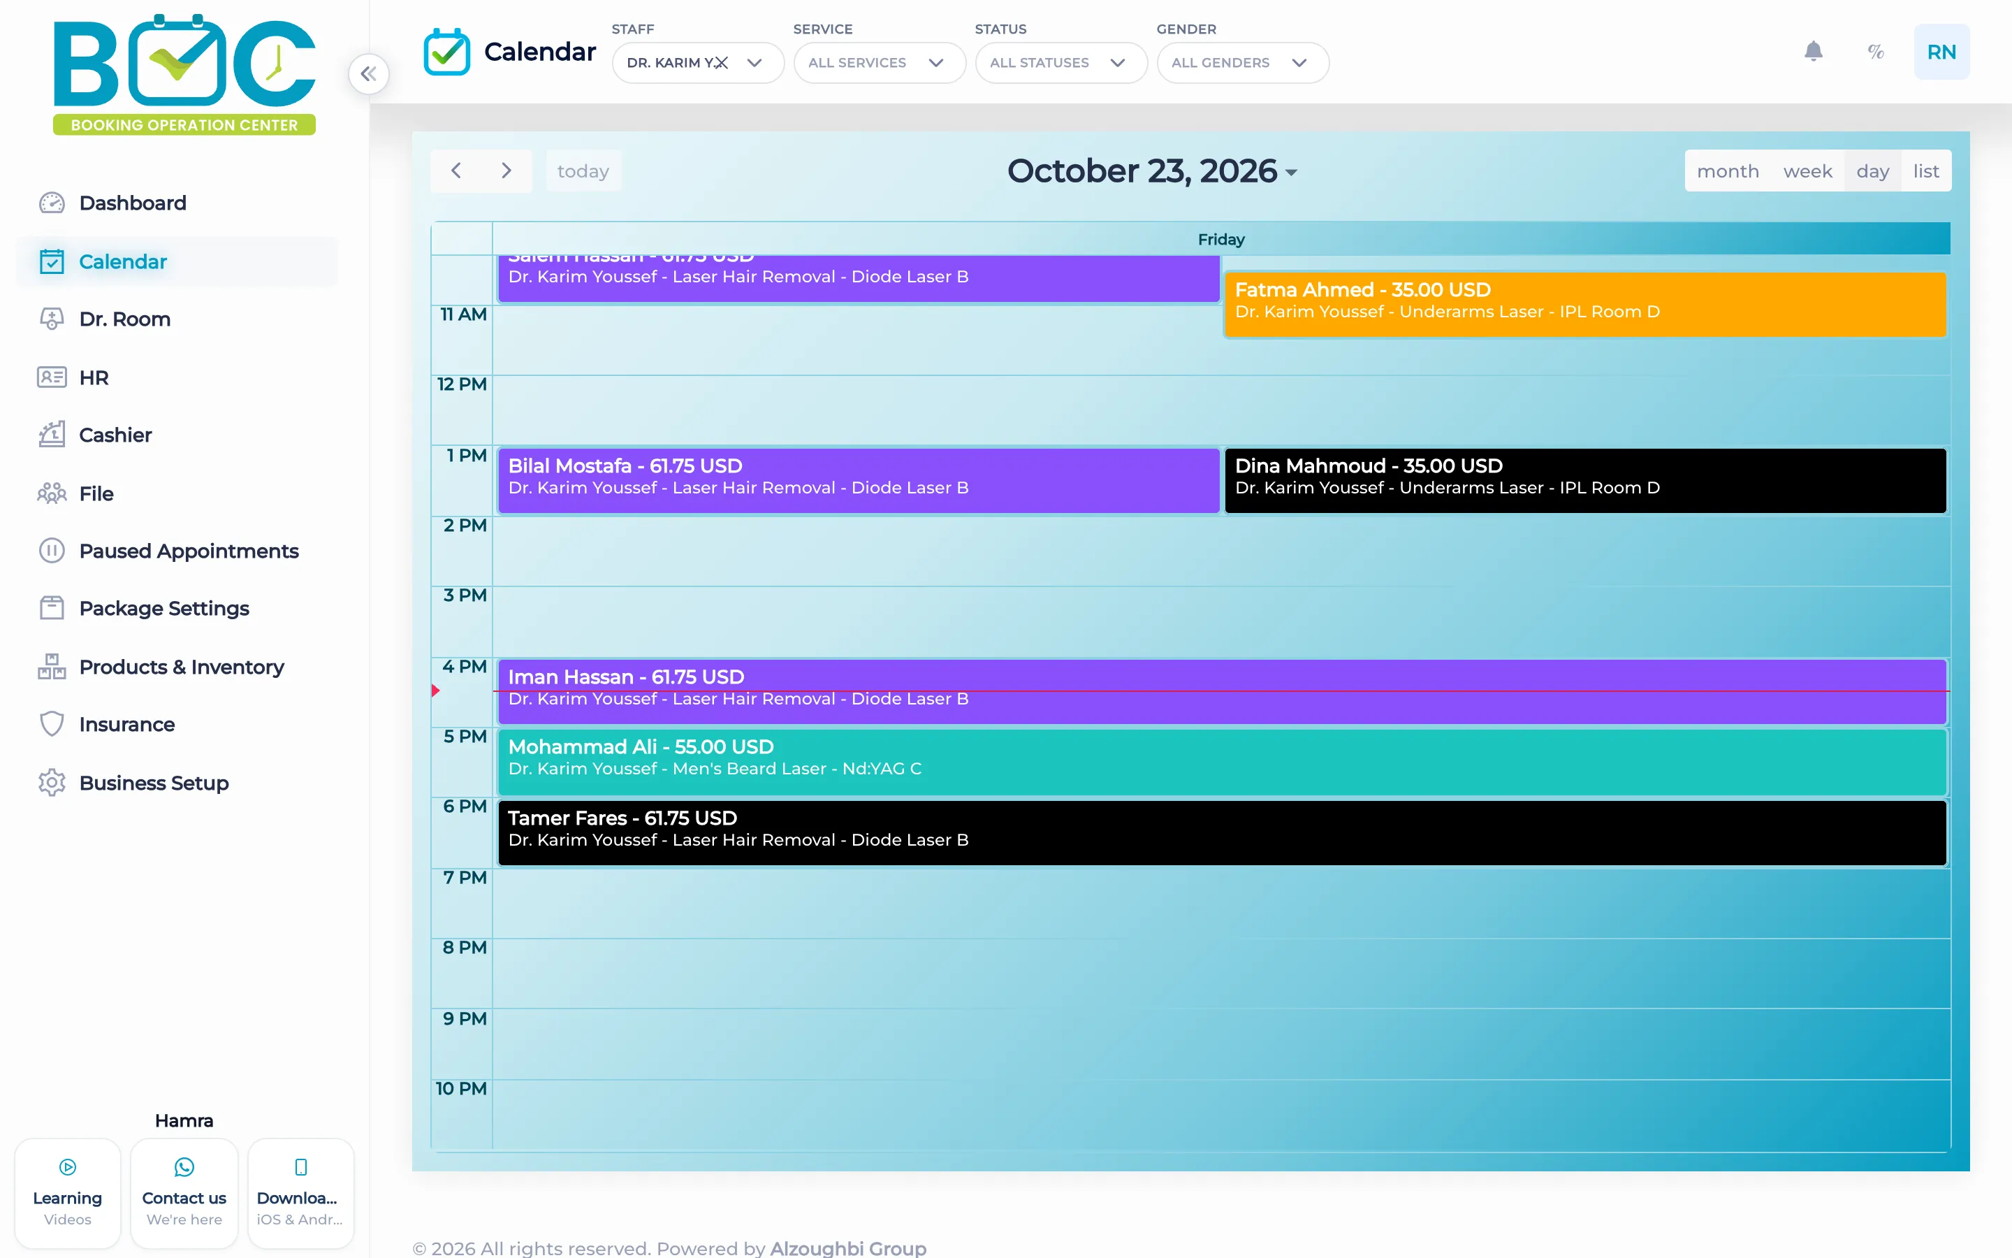2012x1258 pixels.
Task: Open Bilal Mostafa appointment
Action: coord(858,480)
